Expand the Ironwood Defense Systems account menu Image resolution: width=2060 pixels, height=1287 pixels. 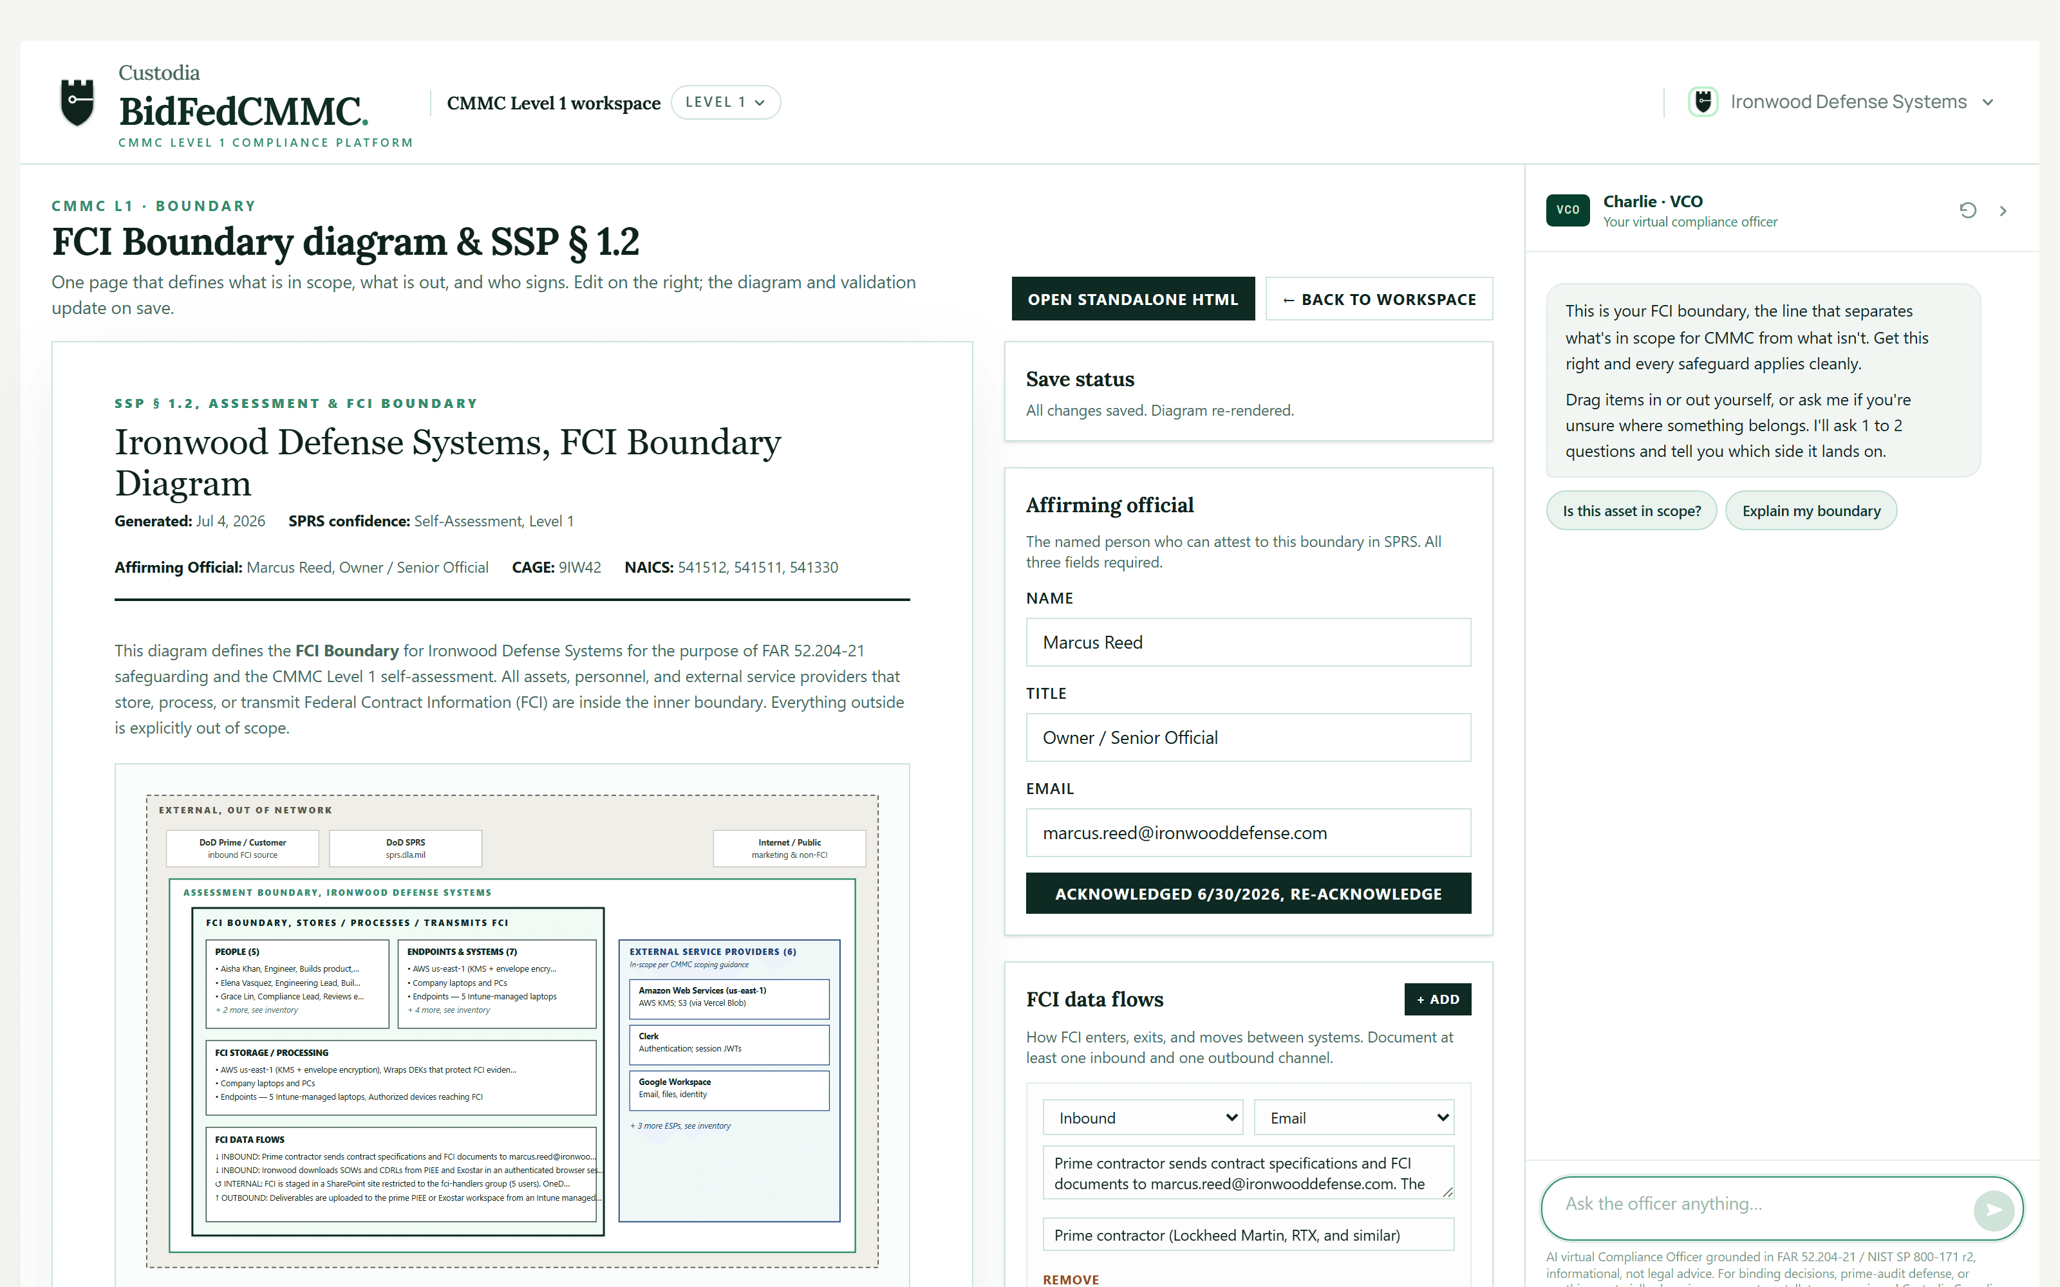coord(1988,102)
